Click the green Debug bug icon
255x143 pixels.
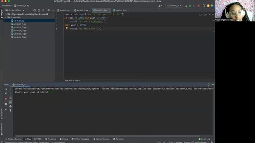tap(190, 6)
